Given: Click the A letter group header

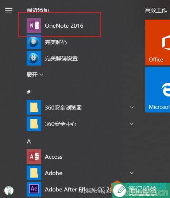Looking at the screenshot, I should click(x=29, y=142).
